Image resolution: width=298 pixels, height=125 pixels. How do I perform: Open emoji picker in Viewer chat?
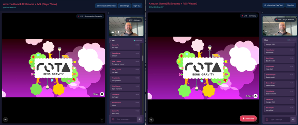click(267, 119)
